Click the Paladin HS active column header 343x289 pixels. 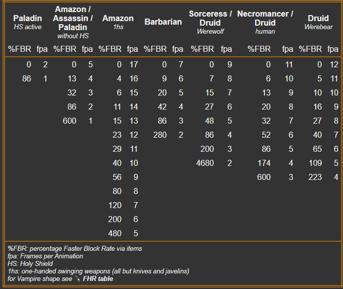[x=28, y=22]
